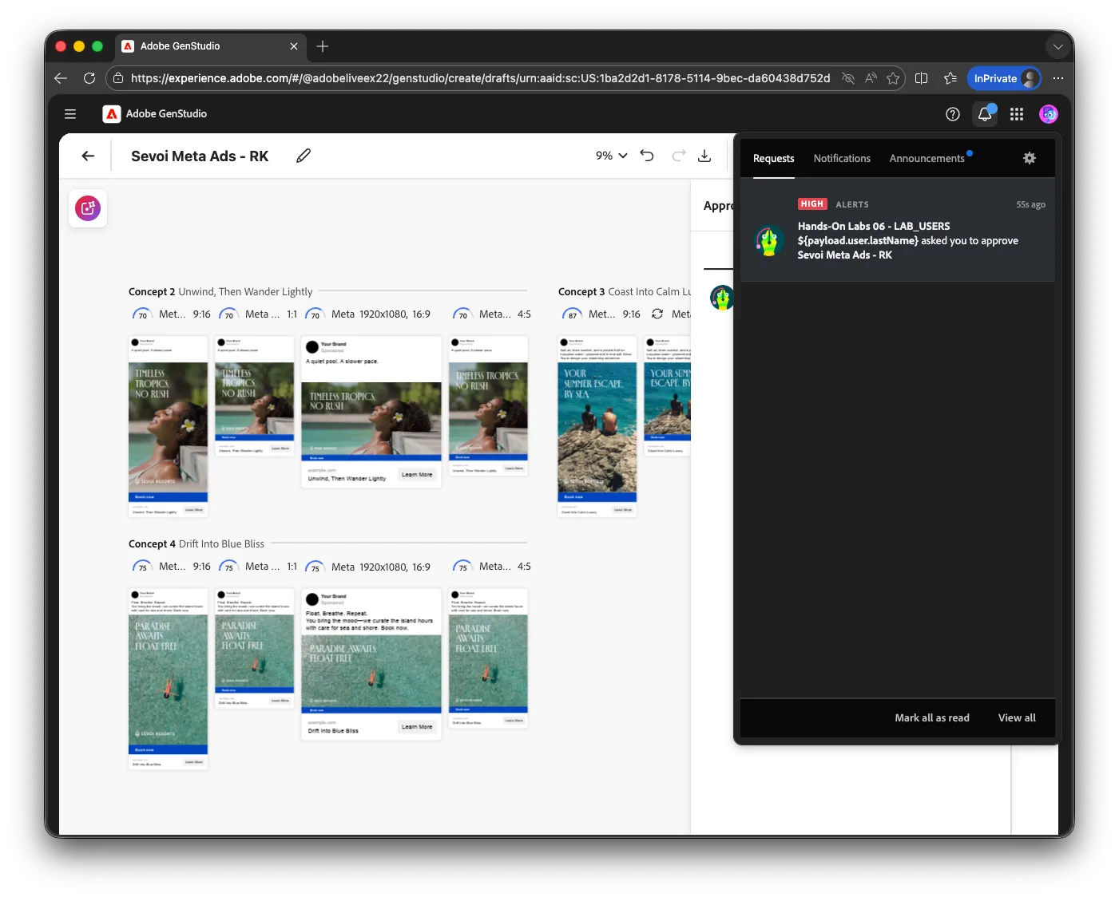Select Concept 4 9:16 ad thumbnail

pos(168,678)
